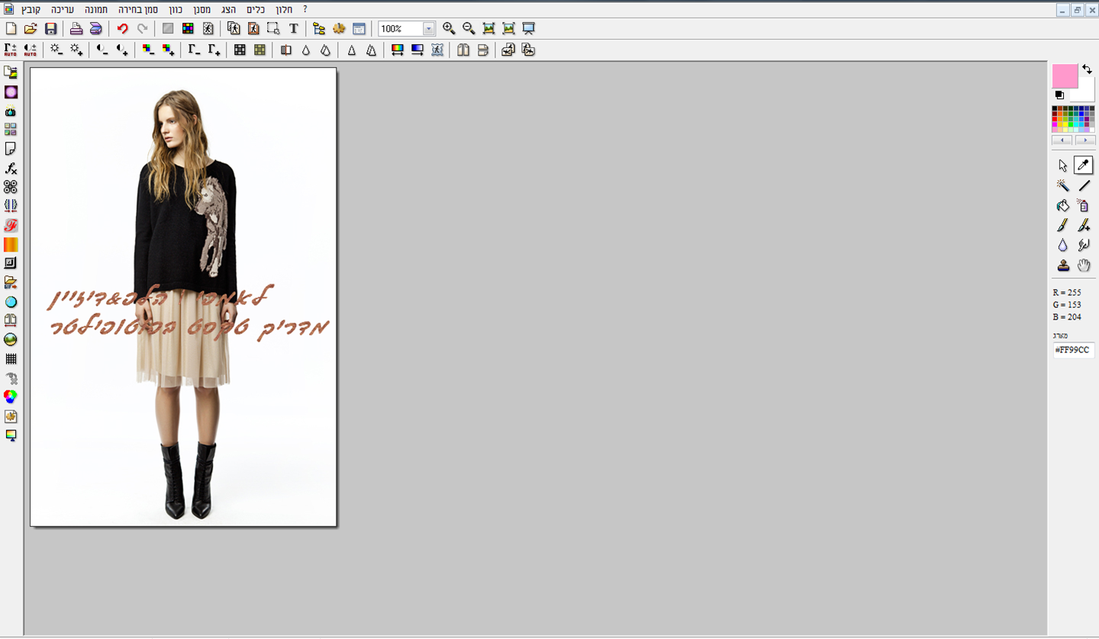
Task: Activate the Eyedropper pipette tool
Action: pyautogui.click(x=1083, y=165)
